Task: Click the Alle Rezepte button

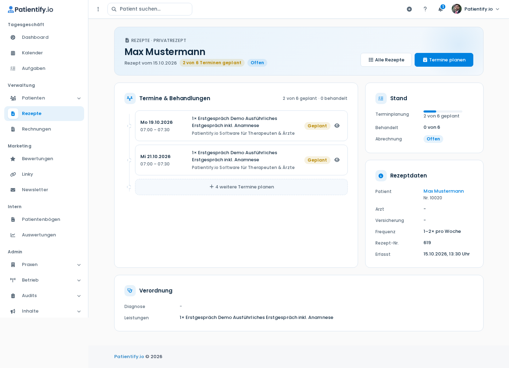Action: click(x=386, y=60)
